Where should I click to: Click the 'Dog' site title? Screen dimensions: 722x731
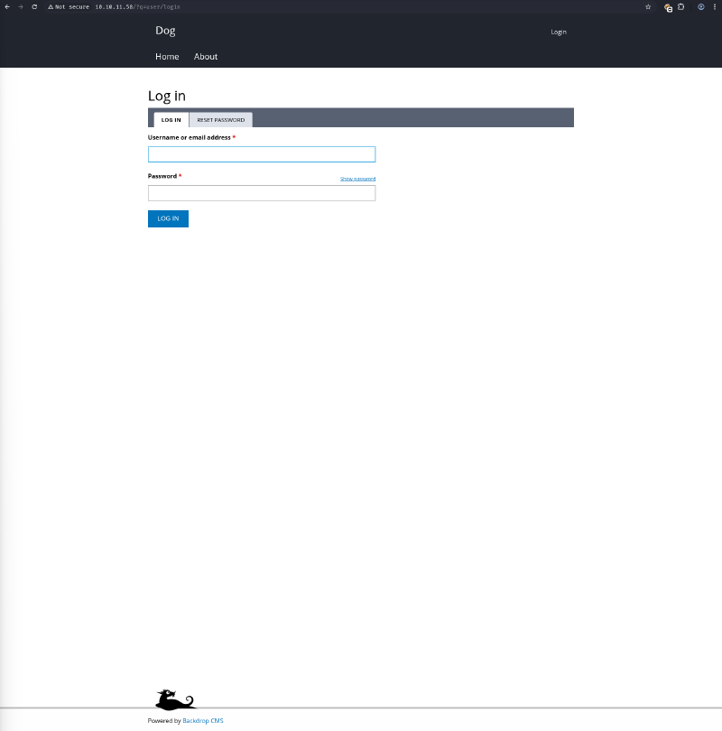[x=165, y=30]
